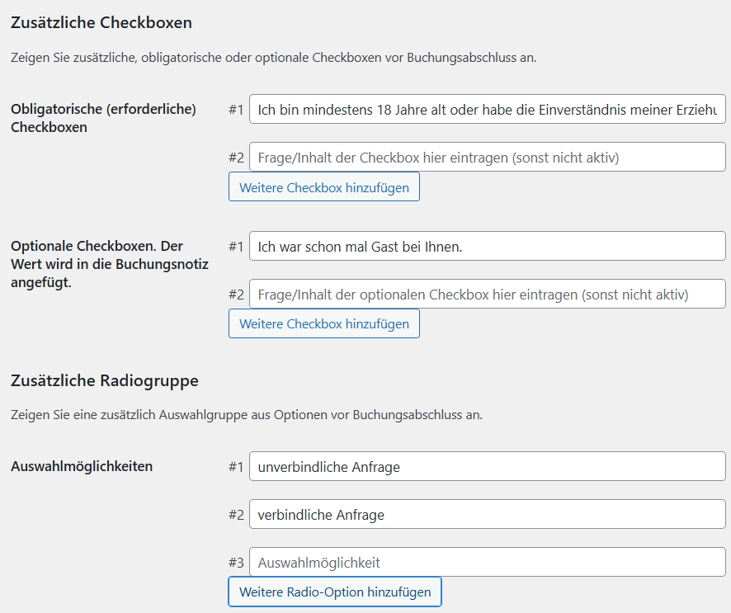Click the checkbox section description about Buchungsabschluss
Viewport: 731px width, 613px height.
273,59
